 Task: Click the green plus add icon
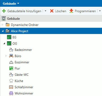(4, 11)
